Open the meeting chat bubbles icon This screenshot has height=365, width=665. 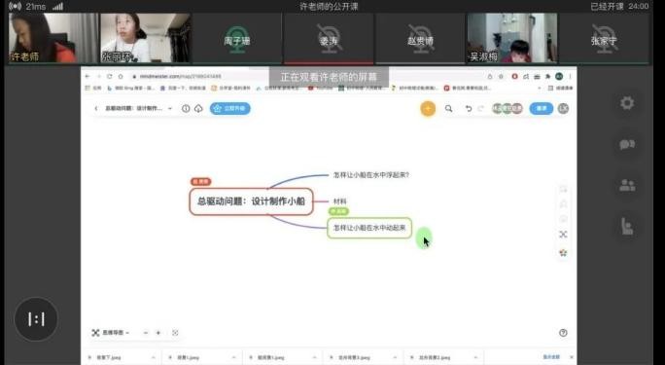[x=627, y=144]
